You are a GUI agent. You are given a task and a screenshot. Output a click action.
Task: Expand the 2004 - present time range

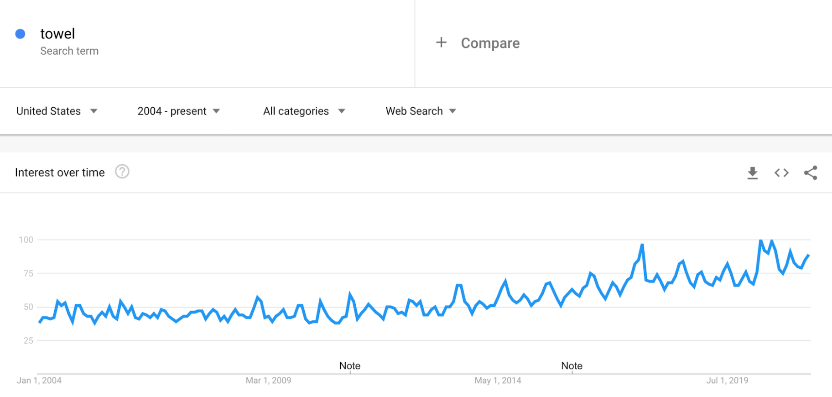pyautogui.click(x=178, y=111)
